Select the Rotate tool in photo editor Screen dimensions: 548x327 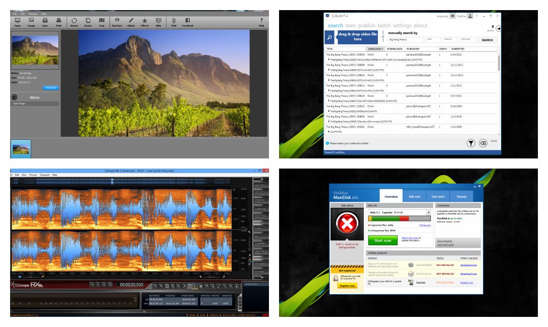point(74,22)
